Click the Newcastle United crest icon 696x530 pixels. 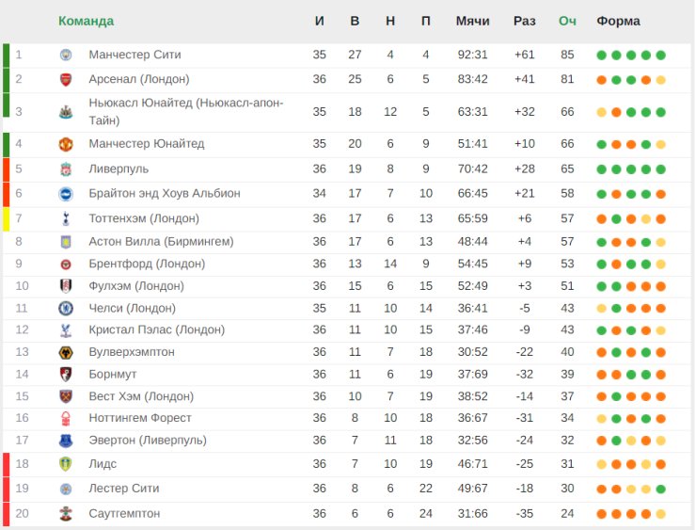(66, 112)
